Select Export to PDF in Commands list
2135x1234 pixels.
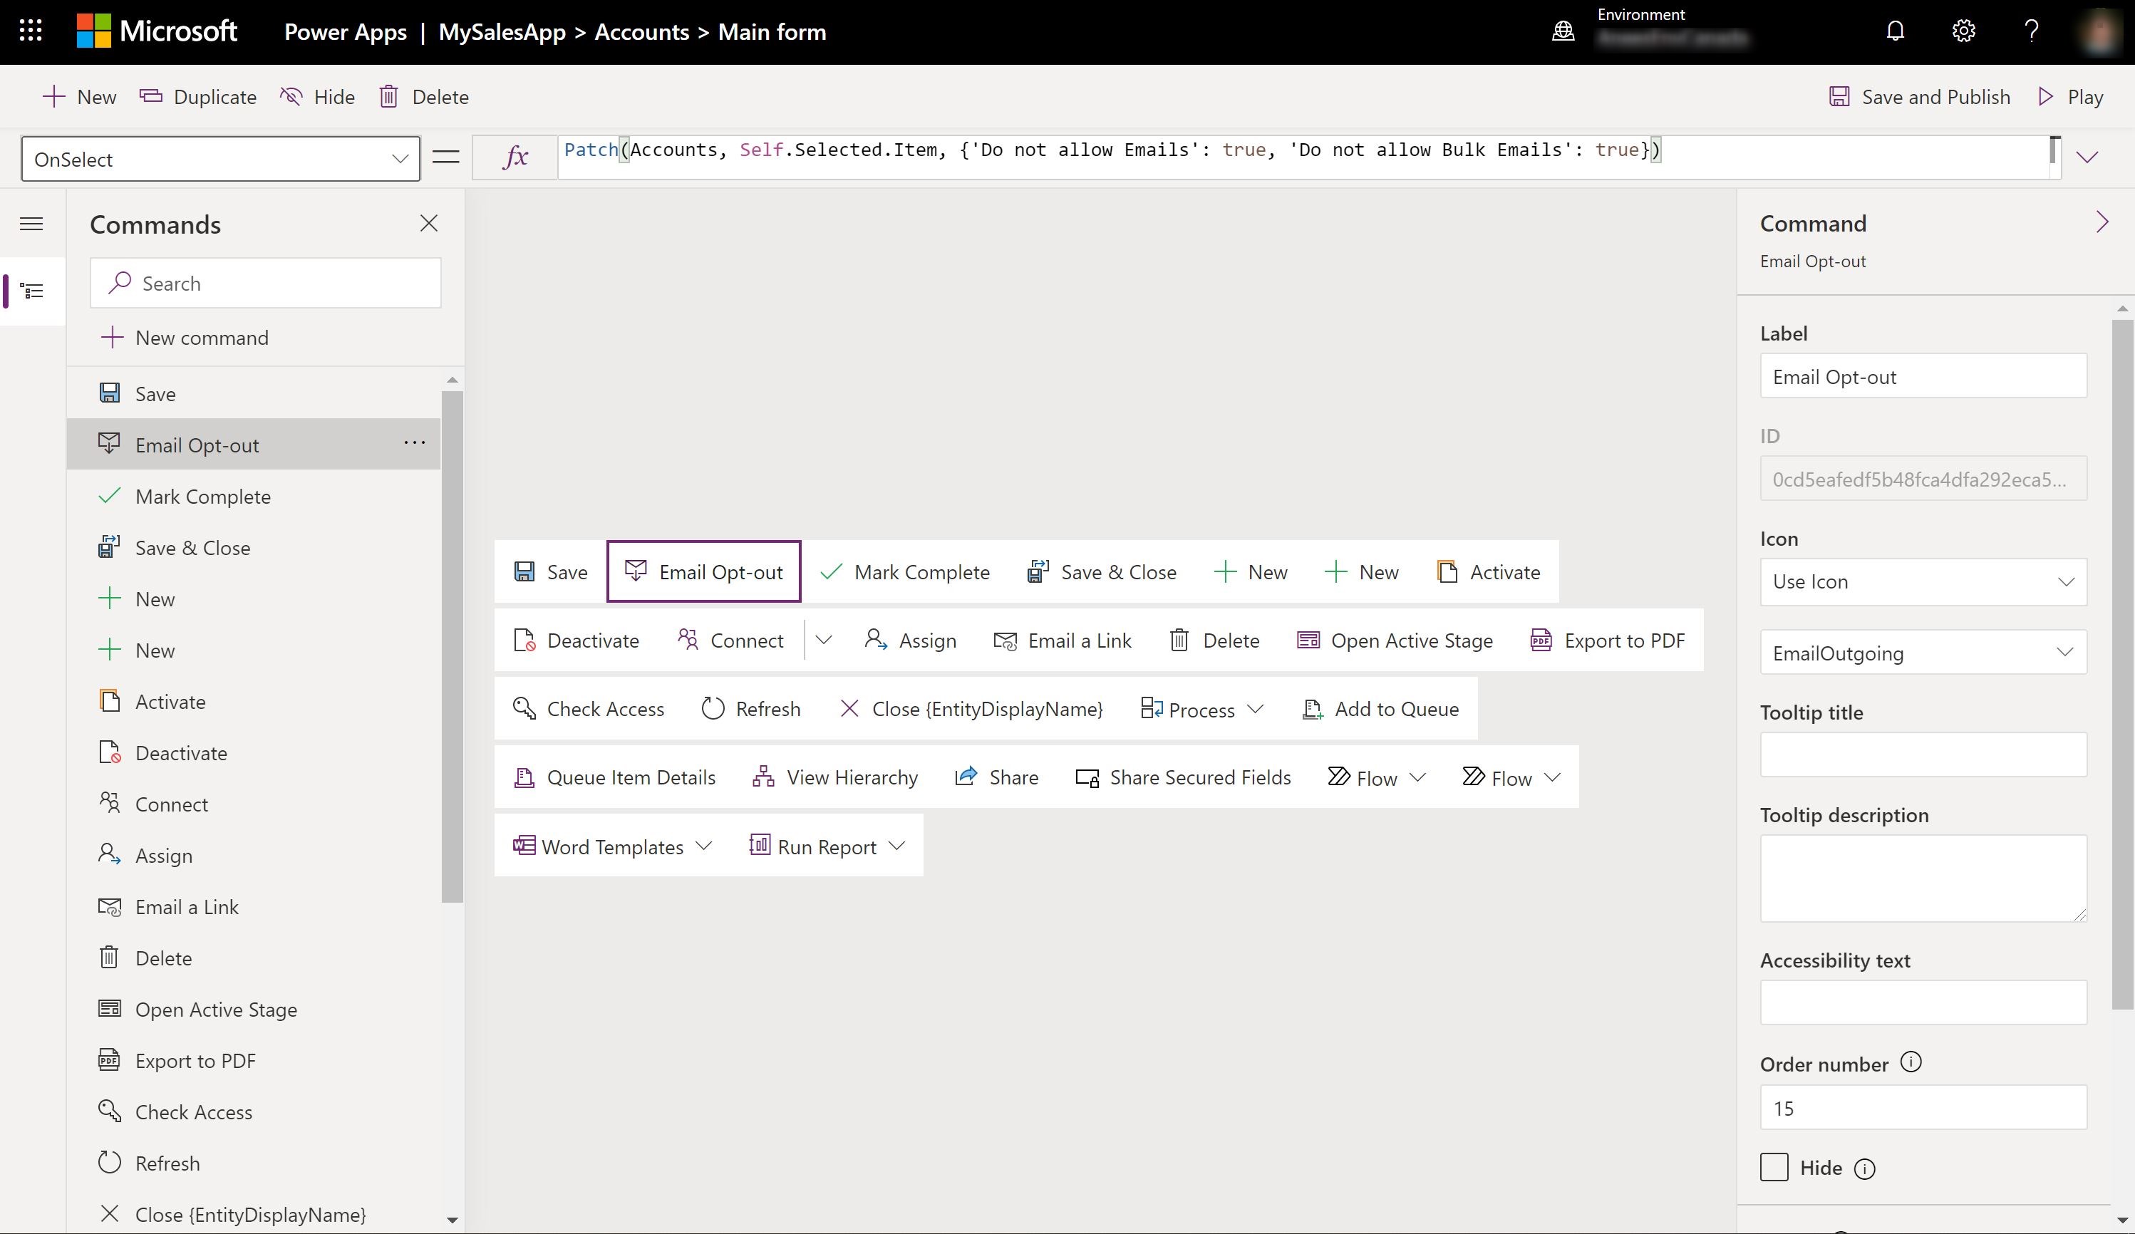(x=253, y=1060)
